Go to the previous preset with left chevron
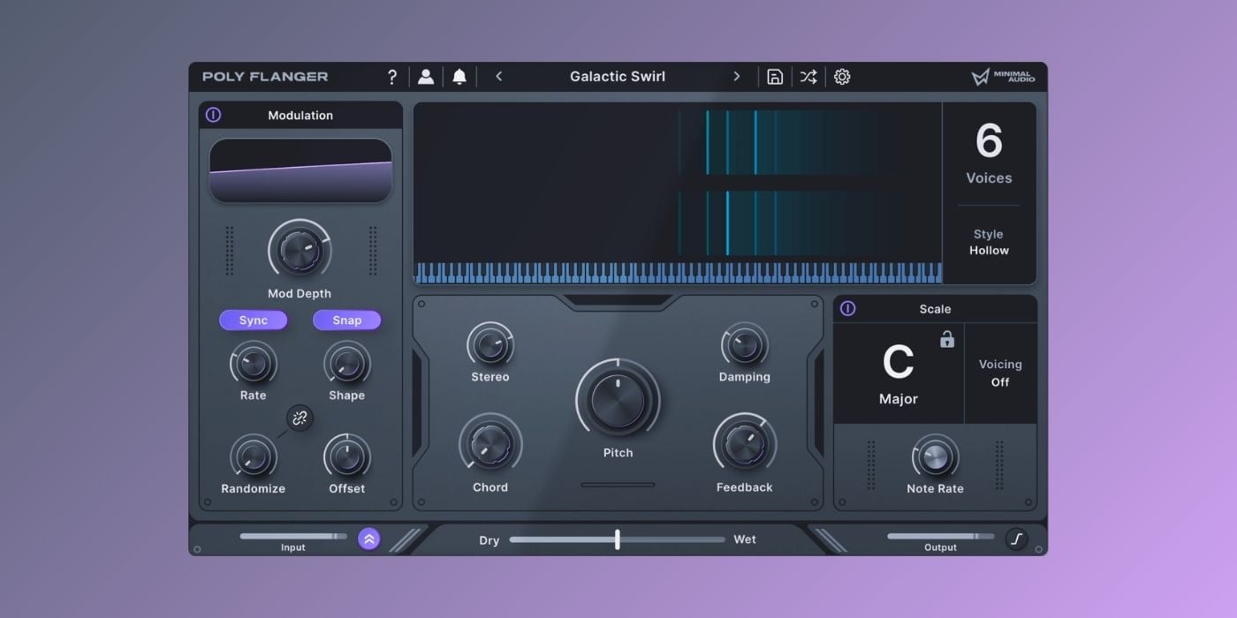The image size is (1237, 618). tap(499, 77)
